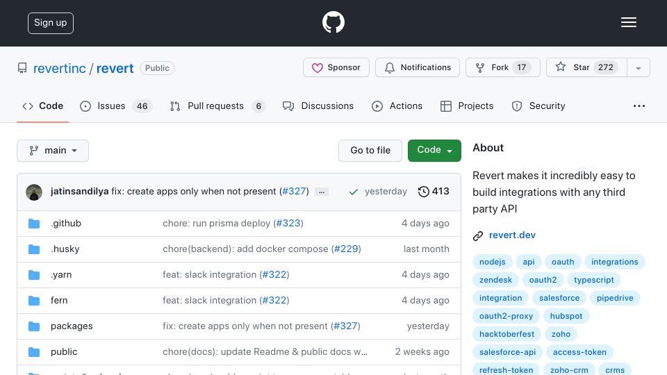Select the salesforce-api topic tag

tap(507, 352)
